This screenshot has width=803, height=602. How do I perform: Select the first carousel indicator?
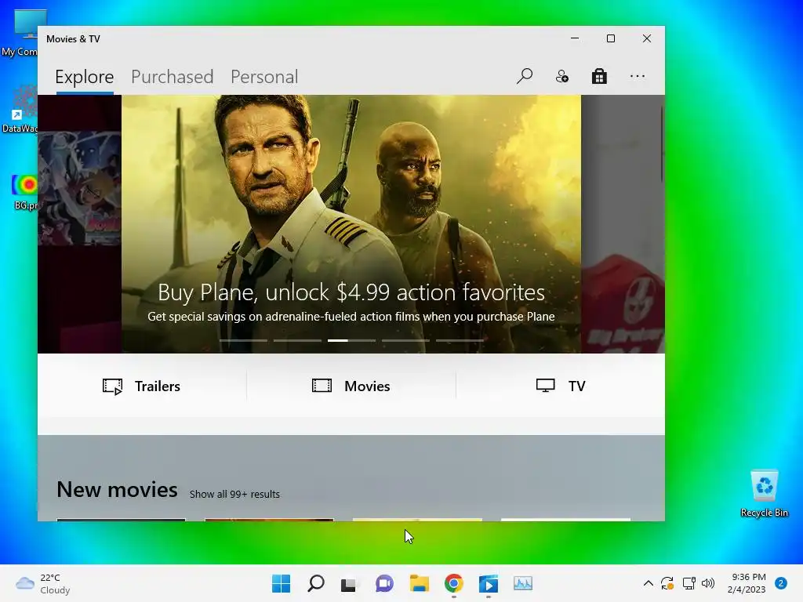pos(243,340)
